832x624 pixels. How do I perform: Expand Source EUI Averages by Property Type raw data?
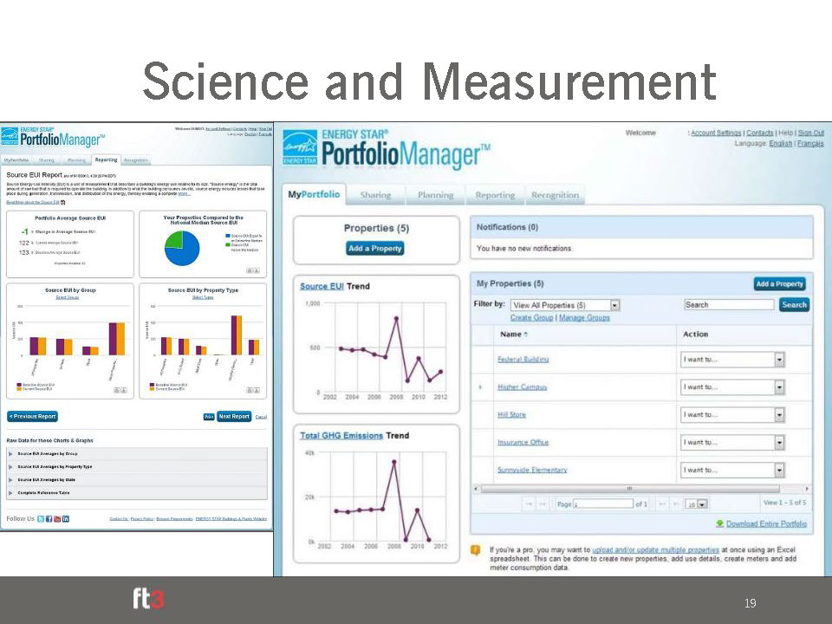pyautogui.click(x=10, y=467)
